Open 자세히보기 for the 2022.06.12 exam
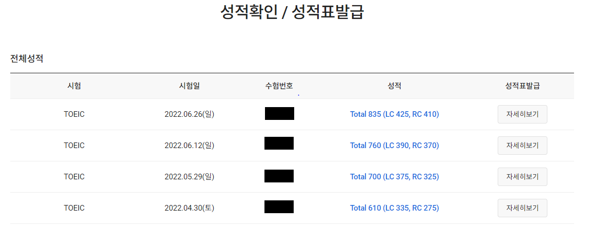This screenshot has height=227, width=593. (x=522, y=146)
